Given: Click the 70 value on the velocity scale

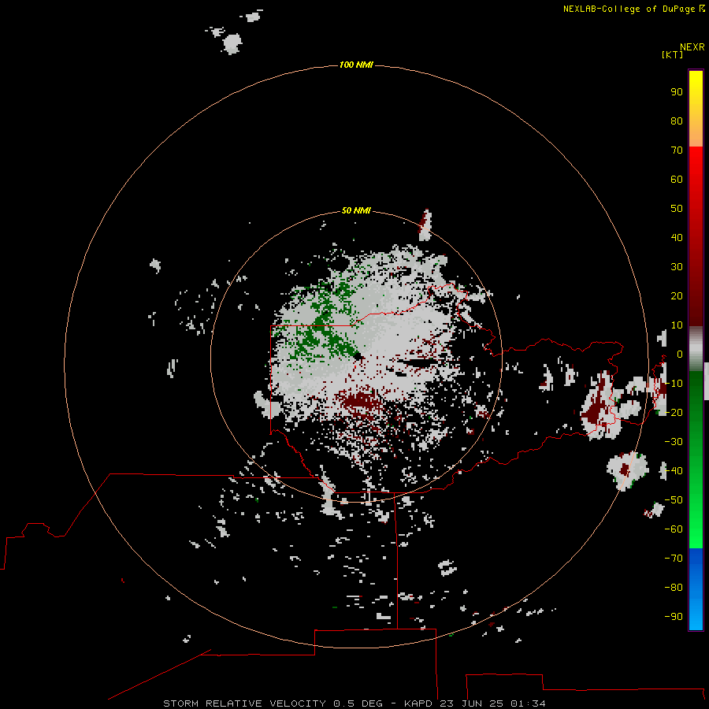Looking at the screenshot, I should coord(677,150).
